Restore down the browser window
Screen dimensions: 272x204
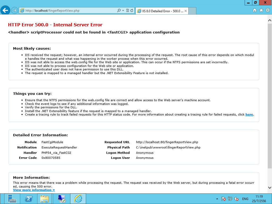[x=256, y=3]
